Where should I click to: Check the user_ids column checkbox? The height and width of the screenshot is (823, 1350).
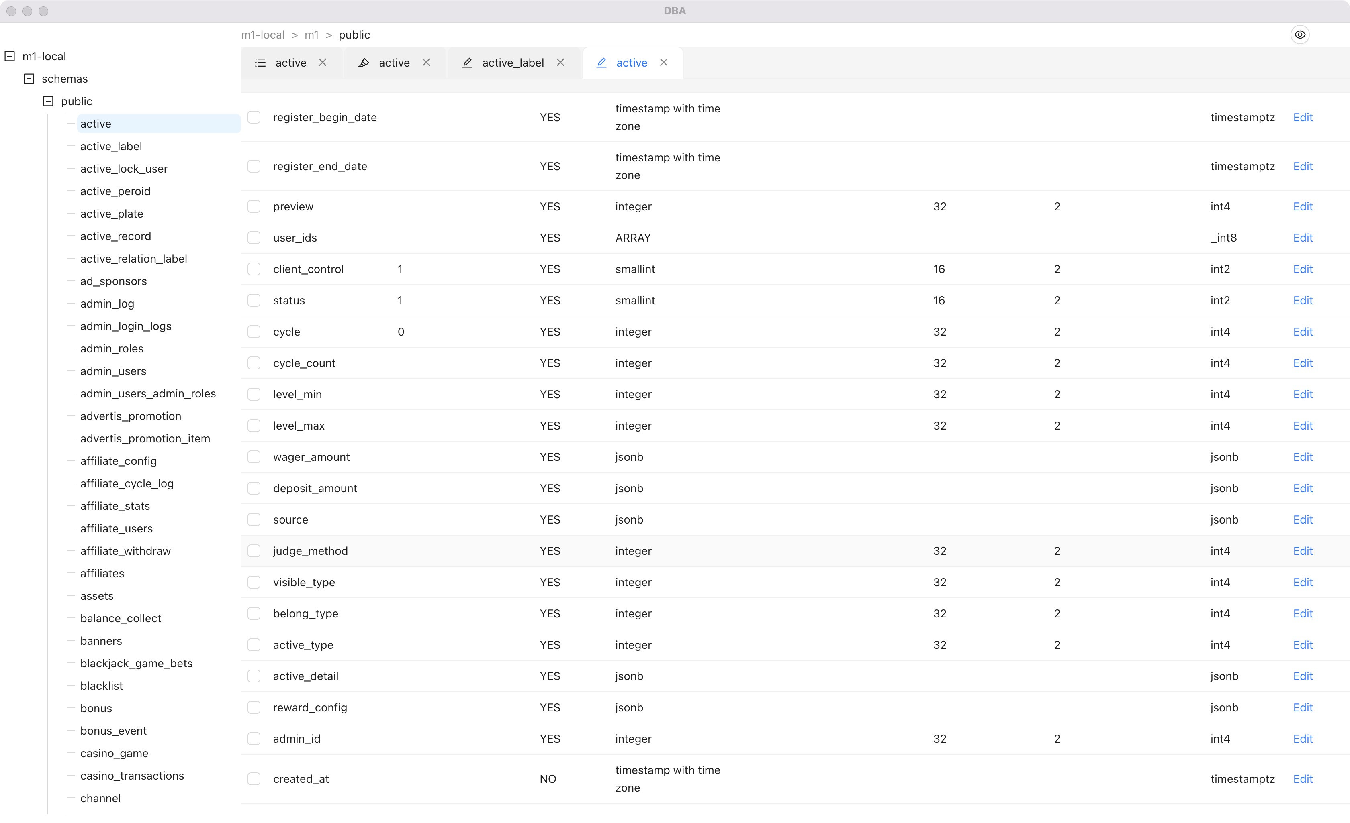254,238
